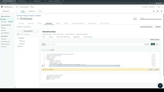Open the chat support bubble
Image resolution: width=164 pixels, height=92 pixels.
pos(160,85)
